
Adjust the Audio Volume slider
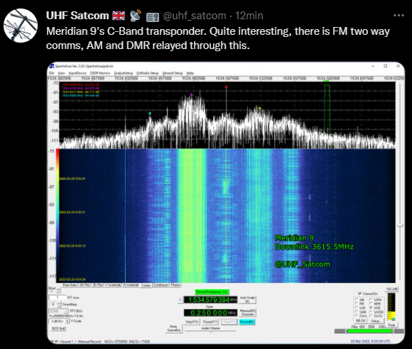click(210, 331)
